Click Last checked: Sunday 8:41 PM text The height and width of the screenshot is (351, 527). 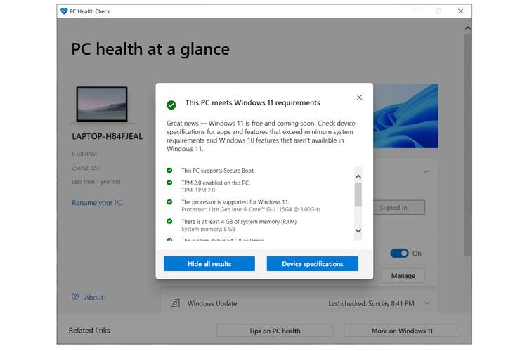click(371, 304)
